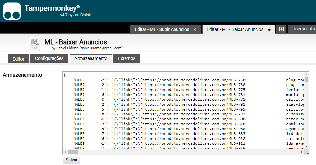316x165 pixels.
Task: Close the 'Editar - ML - Subir Anuncios' tab
Action: click(x=195, y=30)
